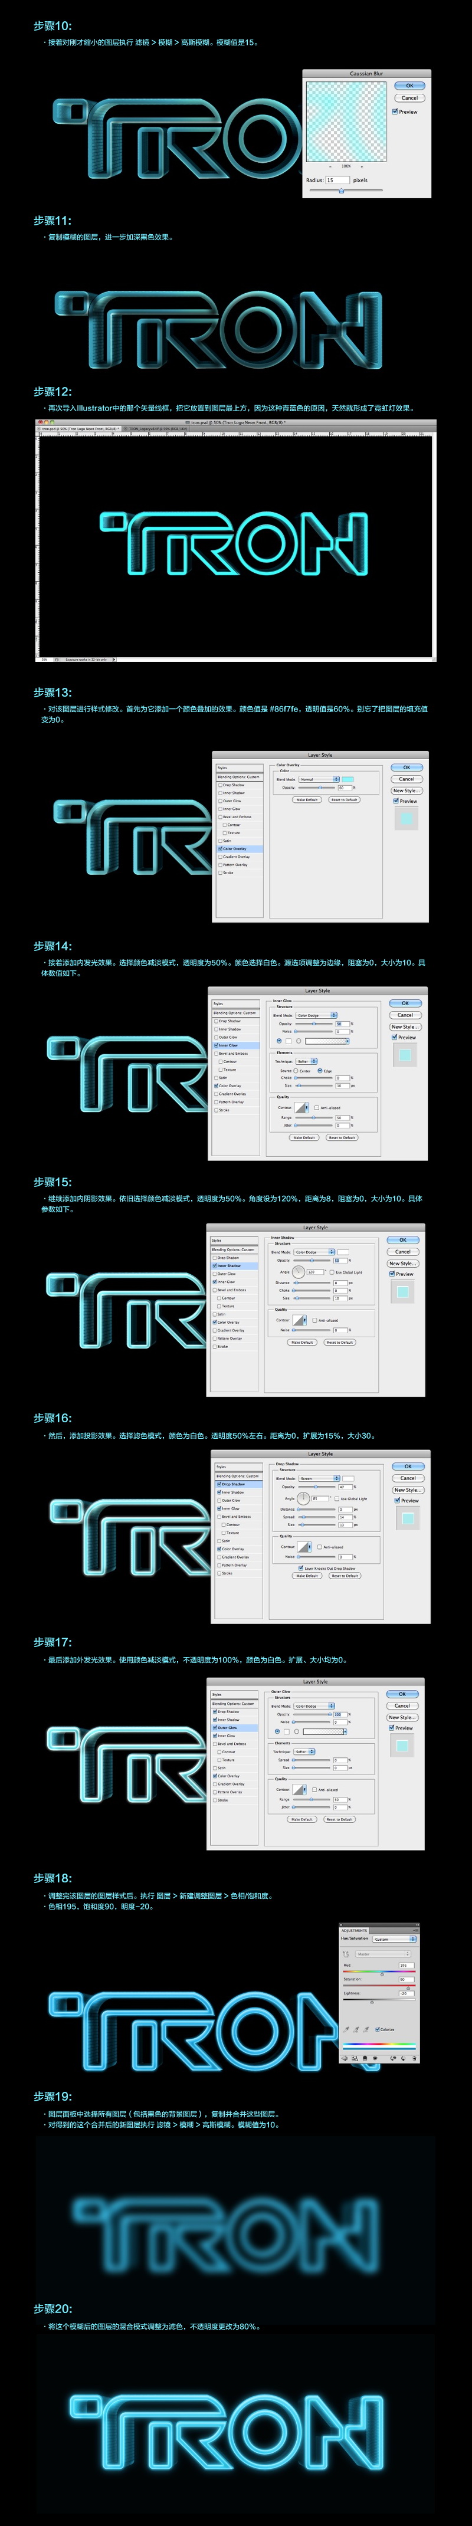The width and height of the screenshot is (472, 2526).
Task: Click Cancel in the Inner Glow Layer Style dialog
Action: pos(405,1016)
